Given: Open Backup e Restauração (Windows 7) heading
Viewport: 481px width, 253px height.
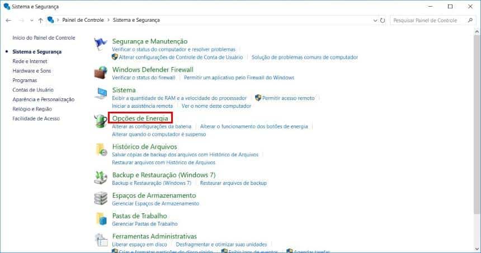Looking at the screenshot, I should point(164,175).
